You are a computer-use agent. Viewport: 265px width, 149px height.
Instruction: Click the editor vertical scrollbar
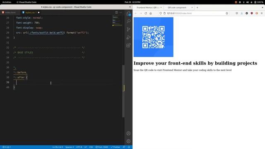click(x=123, y=91)
